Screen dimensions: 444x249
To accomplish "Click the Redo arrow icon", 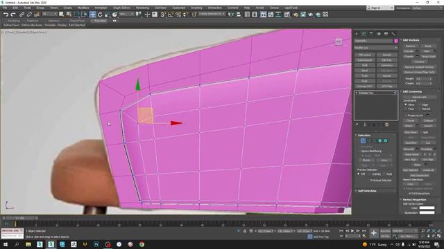I will point(13,15).
